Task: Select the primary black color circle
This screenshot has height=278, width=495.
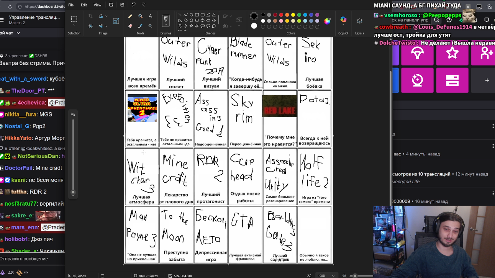Action: tap(254, 16)
